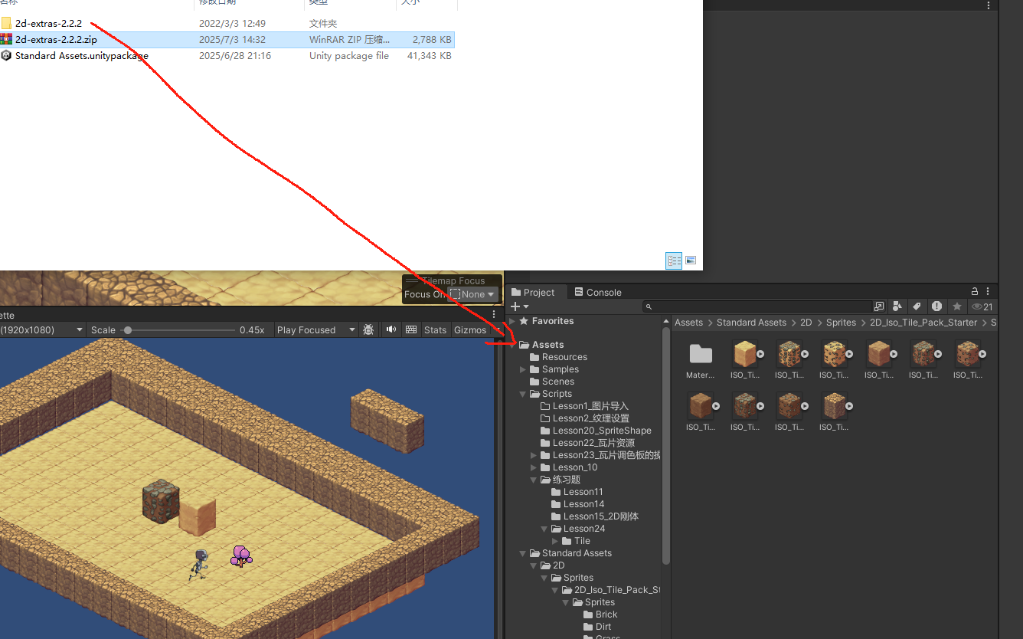Toggle the keyboard input icon in Game toolbar
Screen dimensions: 1023x639
(413, 329)
